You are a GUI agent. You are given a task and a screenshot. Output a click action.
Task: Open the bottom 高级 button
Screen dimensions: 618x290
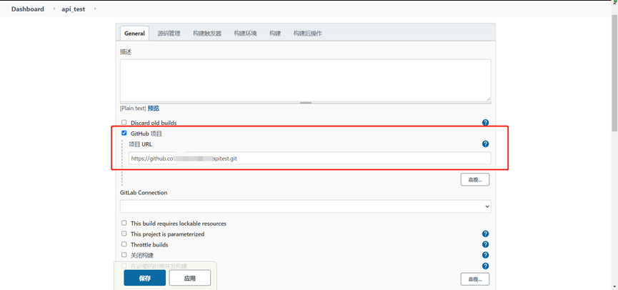[x=475, y=279]
